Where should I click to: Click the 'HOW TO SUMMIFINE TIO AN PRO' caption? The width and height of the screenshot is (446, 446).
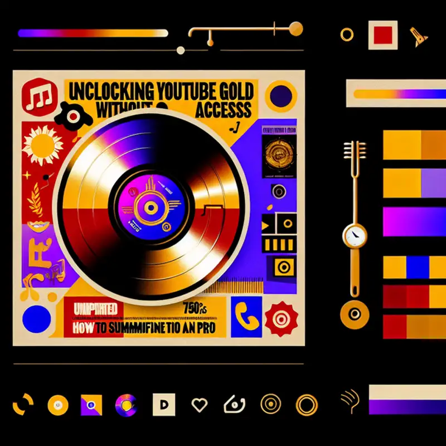pyautogui.click(x=144, y=328)
